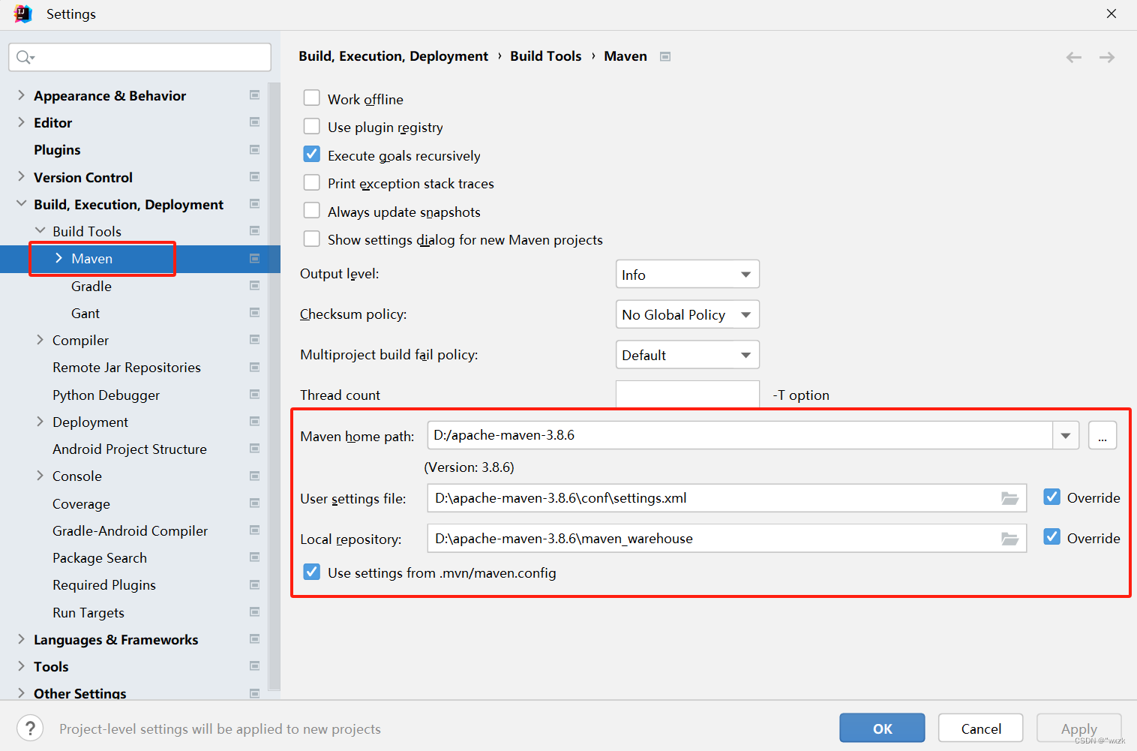Open Multiproject build fail policy dropdown
This screenshot has height=751, width=1137.
[x=688, y=355]
